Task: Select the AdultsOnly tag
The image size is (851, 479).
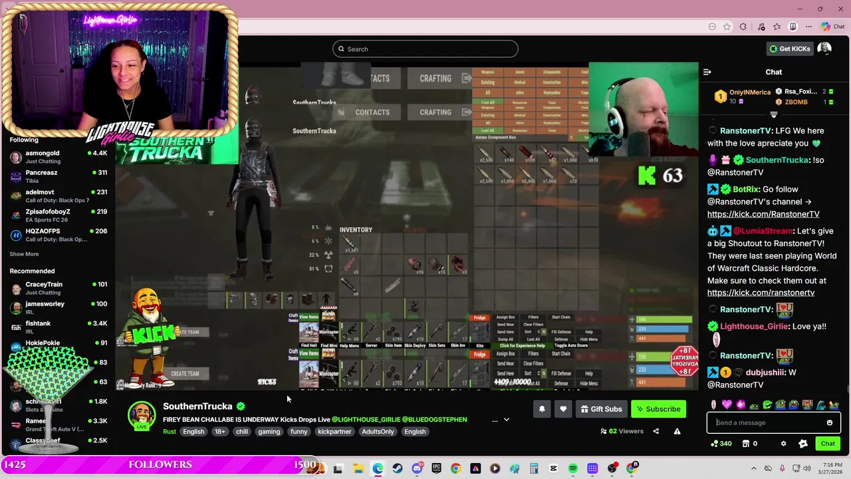Action: tap(378, 432)
